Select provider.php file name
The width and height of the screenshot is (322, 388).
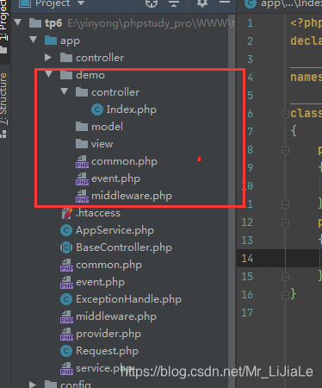coord(108,334)
